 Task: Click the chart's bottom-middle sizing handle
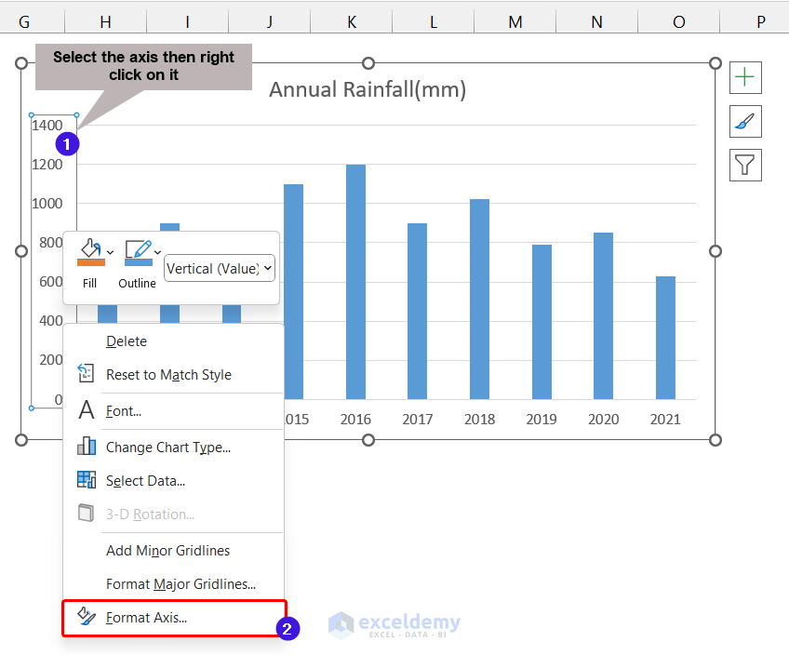click(x=368, y=440)
